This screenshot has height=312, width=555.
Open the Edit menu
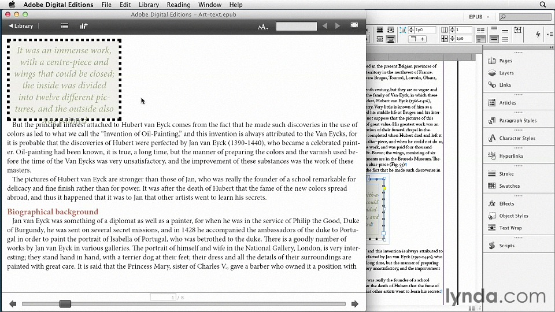coord(125,5)
